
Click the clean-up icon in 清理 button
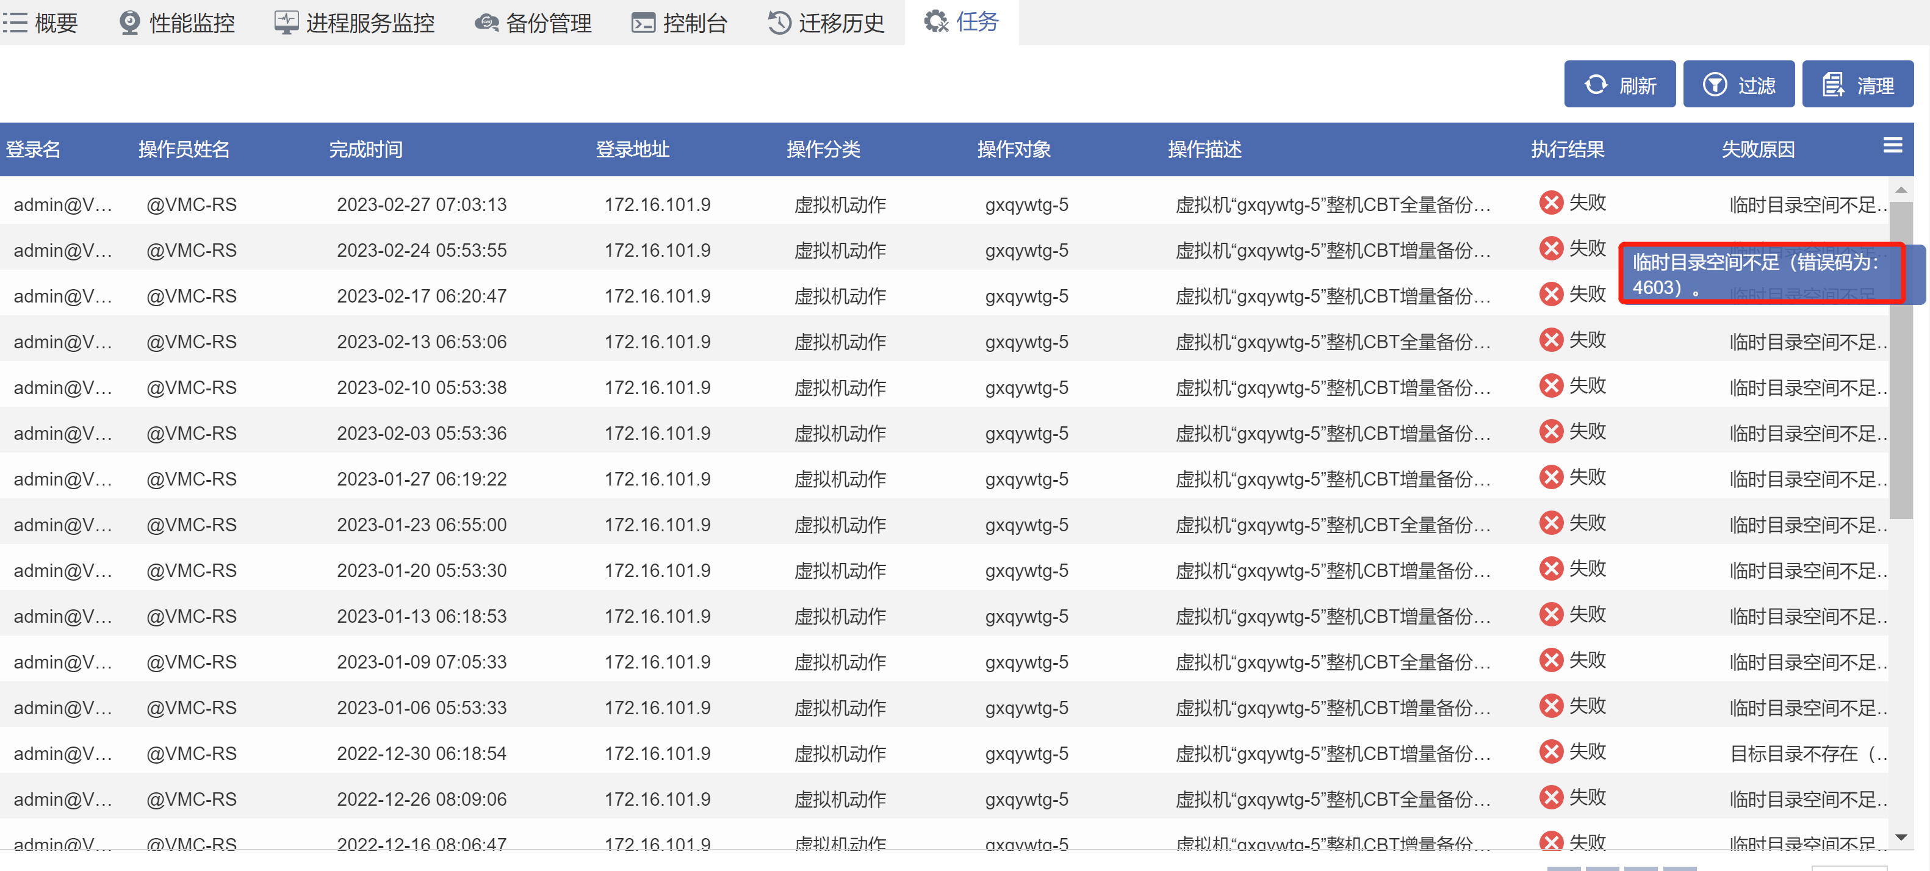1832,85
